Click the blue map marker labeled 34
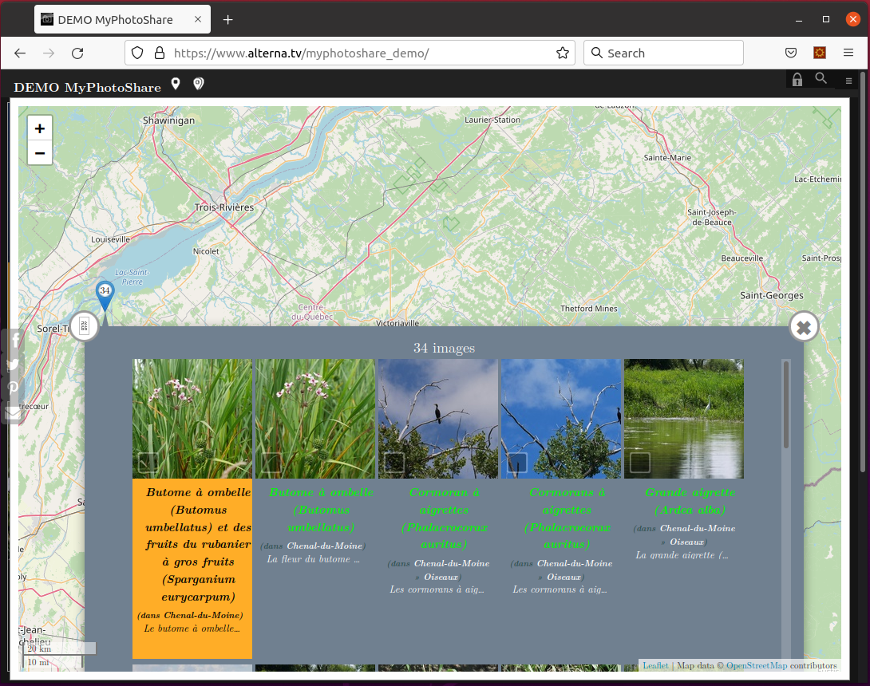 105,296
